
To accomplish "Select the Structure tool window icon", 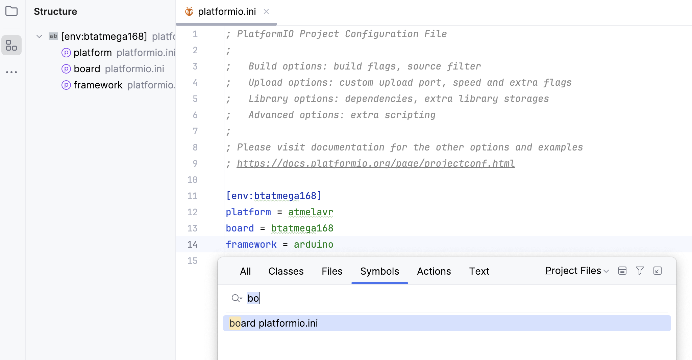I will 11,45.
